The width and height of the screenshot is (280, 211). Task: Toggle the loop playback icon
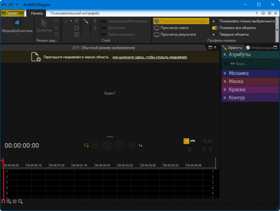86,145
